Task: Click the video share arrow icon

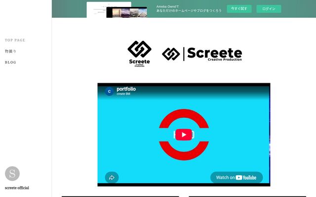Action: click(112, 177)
